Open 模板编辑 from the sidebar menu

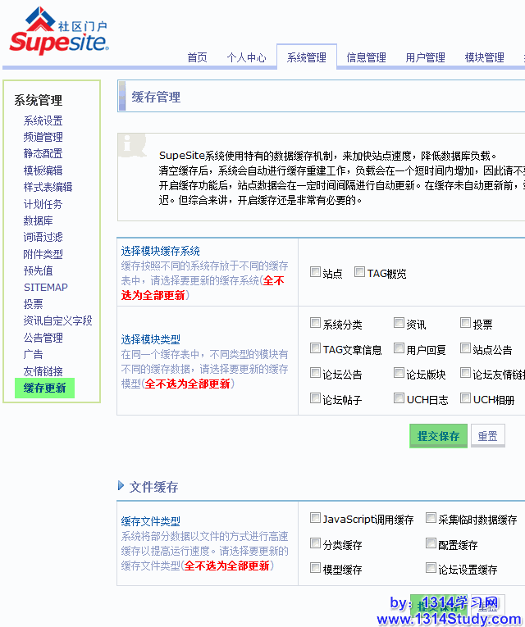(43, 170)
